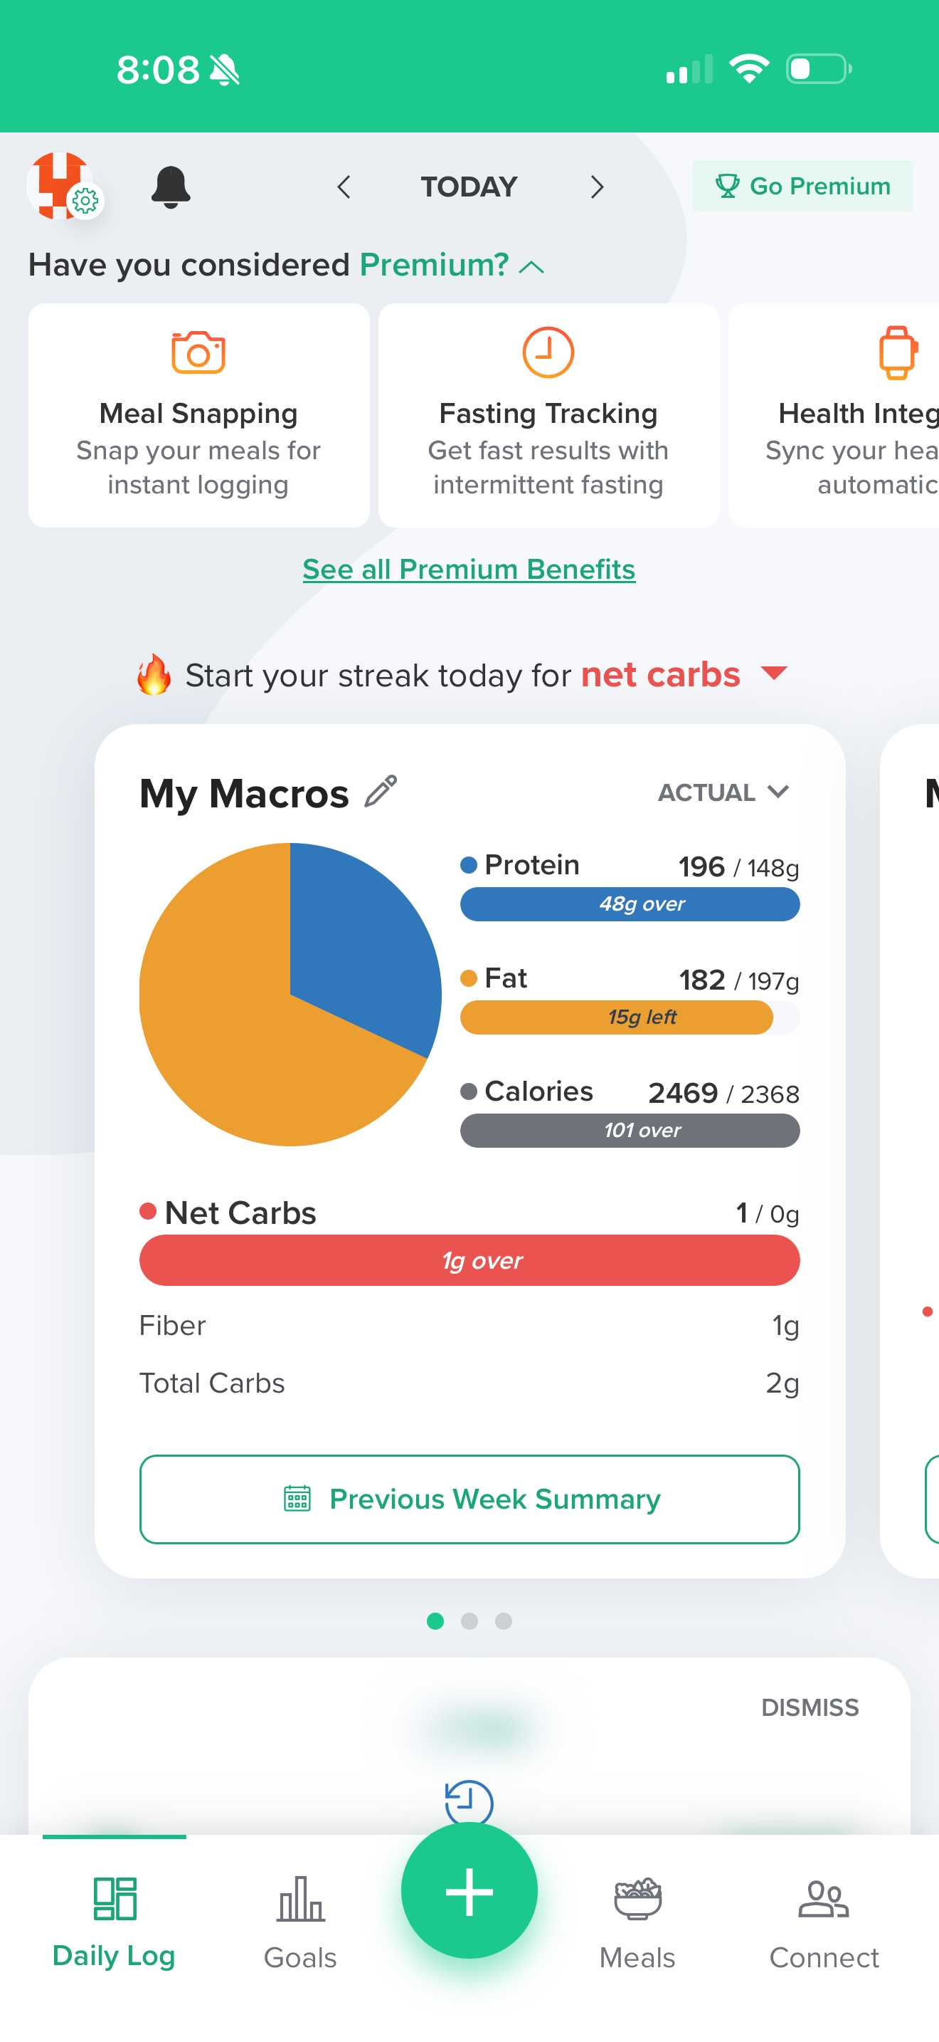Go to next day arrow

point(597,187)
